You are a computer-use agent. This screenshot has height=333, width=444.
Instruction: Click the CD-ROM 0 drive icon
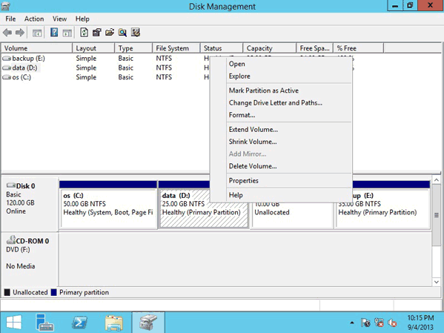[x=11, y=240]
